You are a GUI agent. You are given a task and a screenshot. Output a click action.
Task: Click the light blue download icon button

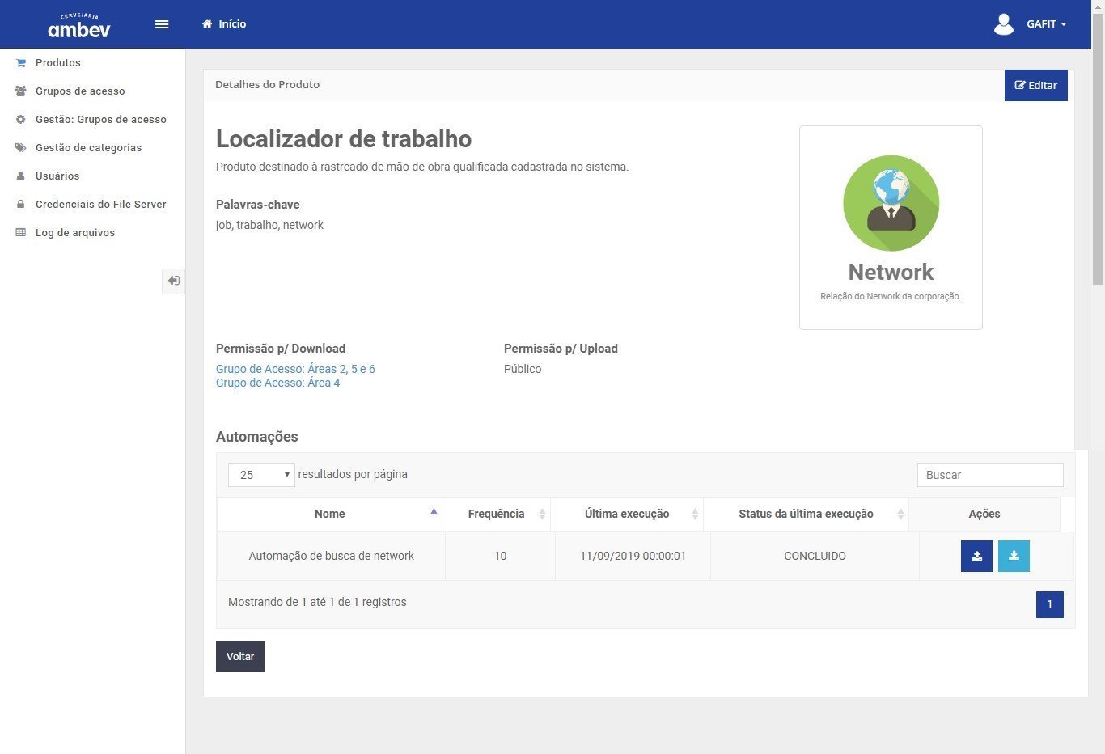click(x=1014, y=556)
